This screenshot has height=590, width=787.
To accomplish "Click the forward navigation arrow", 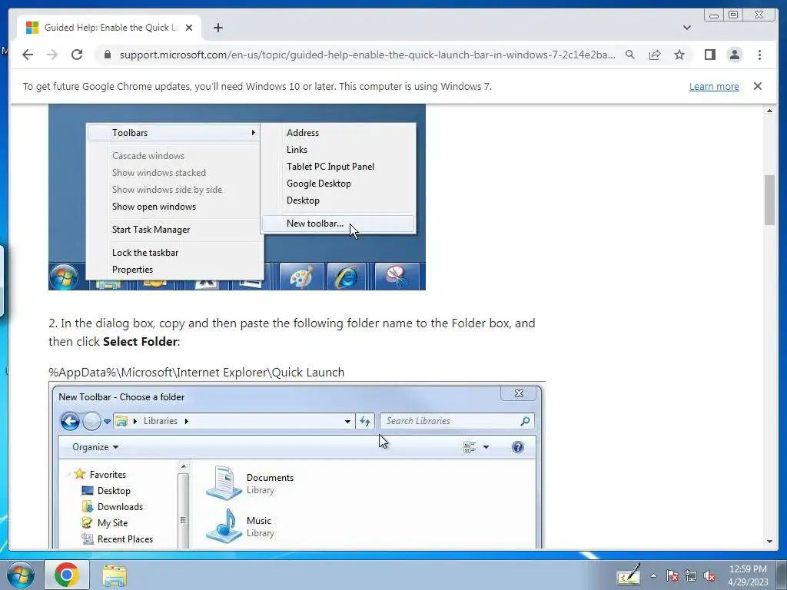I will (x=52, y=55).
